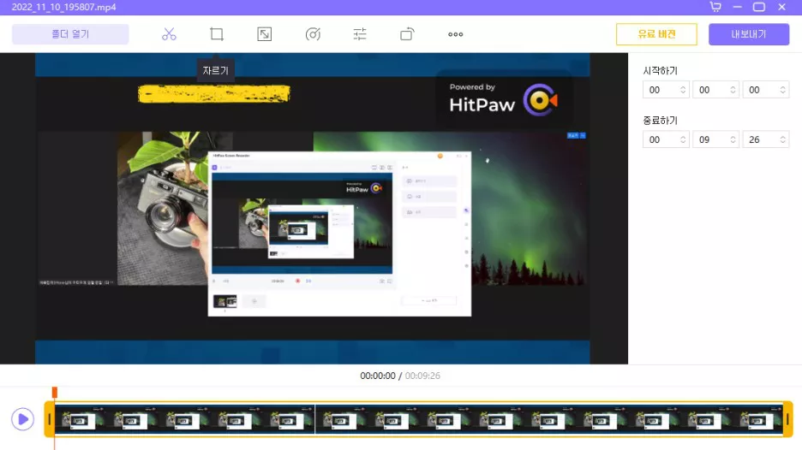Click the right yellow trim handle
The width and height of the screenshot is (802, 450).
(x=787, y=419)
